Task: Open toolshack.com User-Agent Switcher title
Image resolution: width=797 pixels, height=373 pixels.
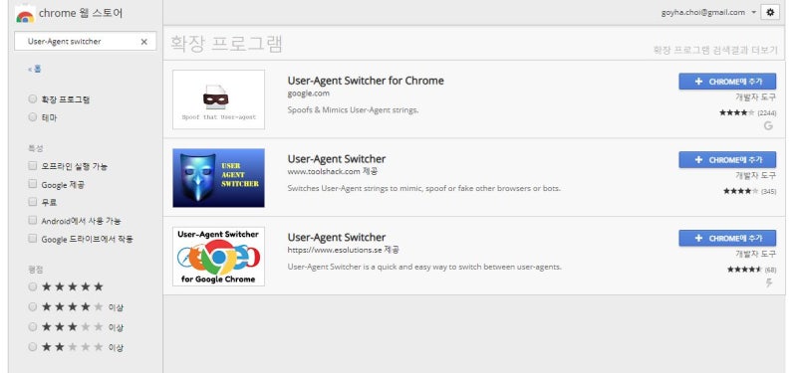Action: pyautogui.click(x=337, y=159)
